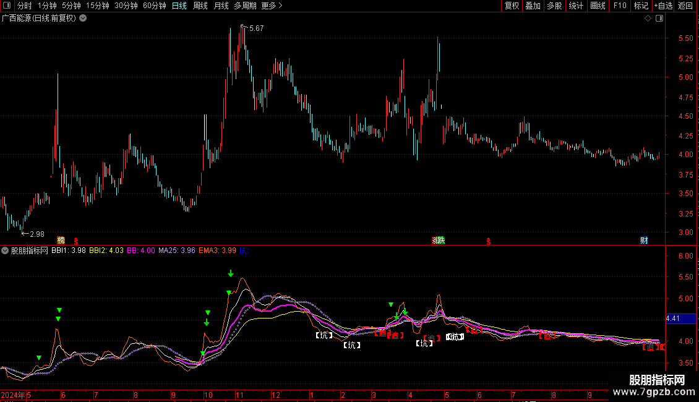699x402 pixels.
Task: Open the 多股 multi-stock view
Action: [554, 6]
